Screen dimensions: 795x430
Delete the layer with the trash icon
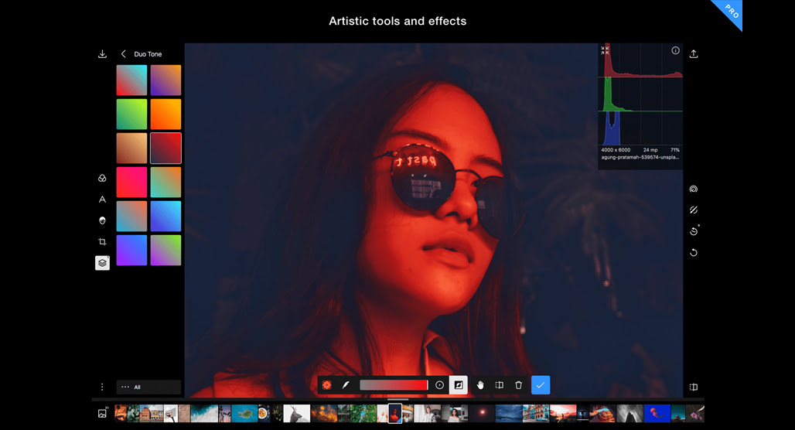(x=519, y=385)
